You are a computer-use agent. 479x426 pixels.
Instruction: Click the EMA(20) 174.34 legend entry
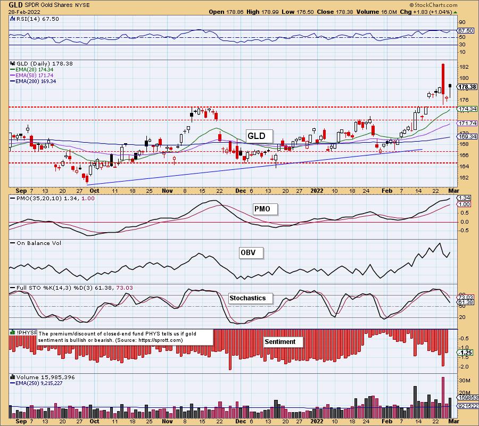pyautogui.click(x=31, y=70)
